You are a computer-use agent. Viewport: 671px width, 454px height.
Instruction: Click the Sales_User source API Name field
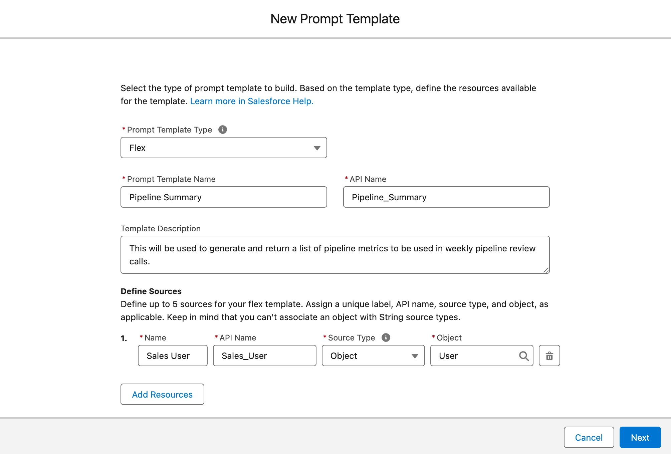(x=264, y=356)
